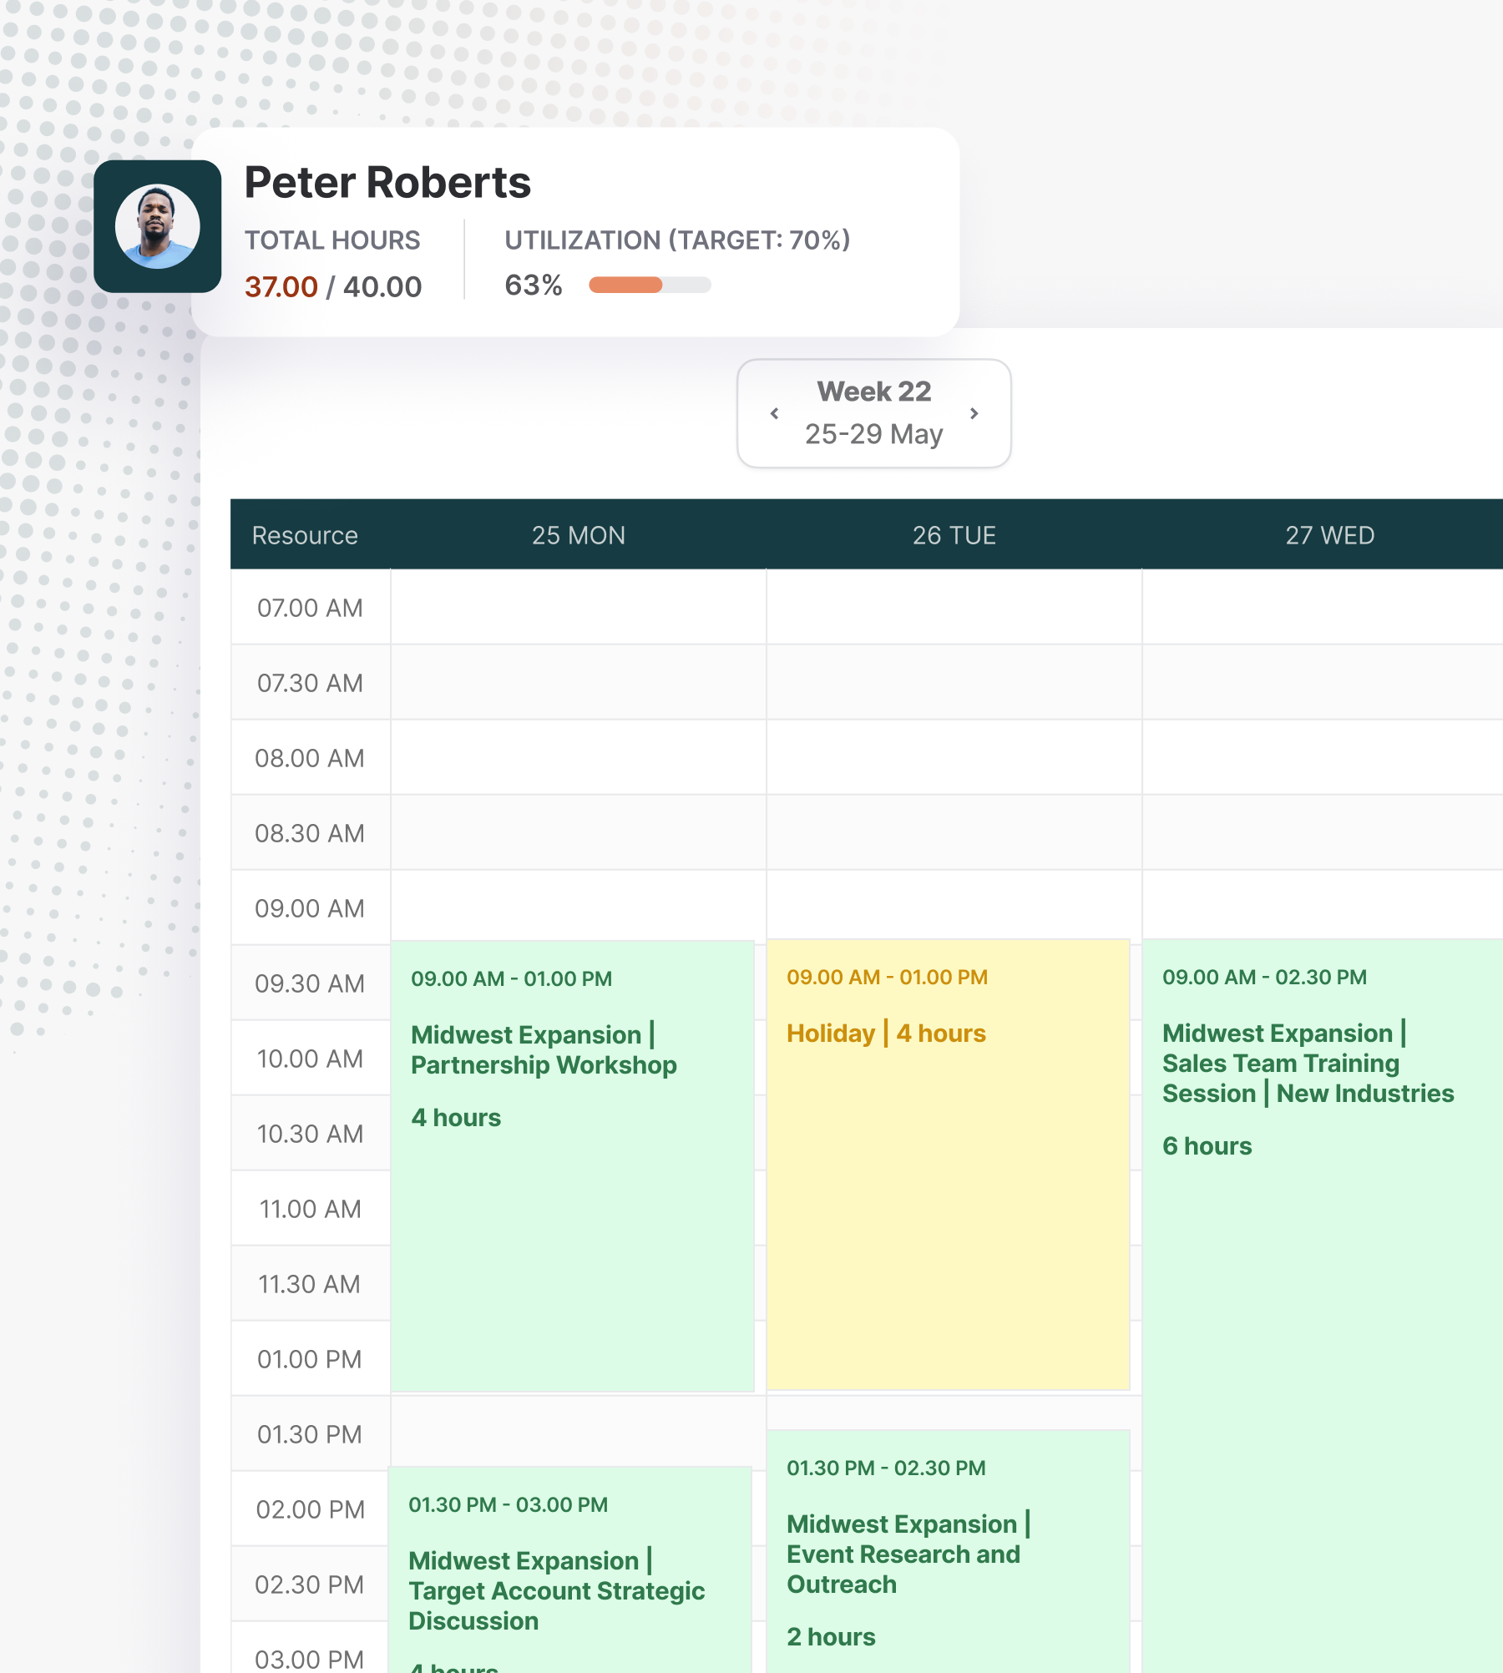1503x1673 pixels.
Task: Click the UTILIZATION (TARGET: 70%) label
Action: 677,240
